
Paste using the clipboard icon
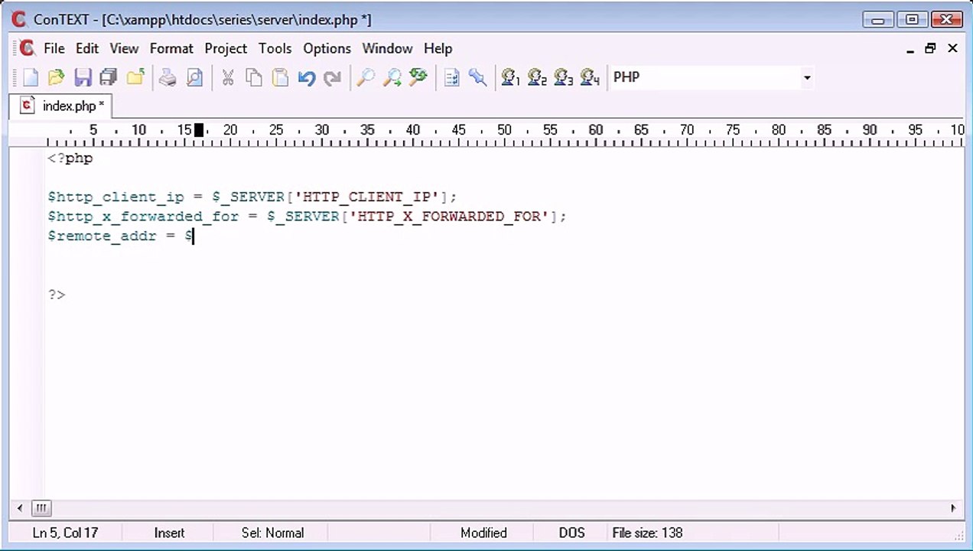(x=280, y=77)
